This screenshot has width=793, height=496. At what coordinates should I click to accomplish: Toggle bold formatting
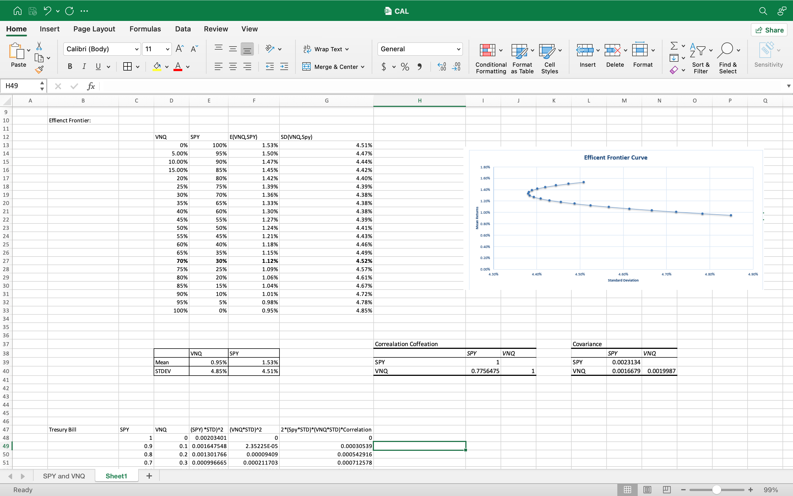(x=69, y=67)
